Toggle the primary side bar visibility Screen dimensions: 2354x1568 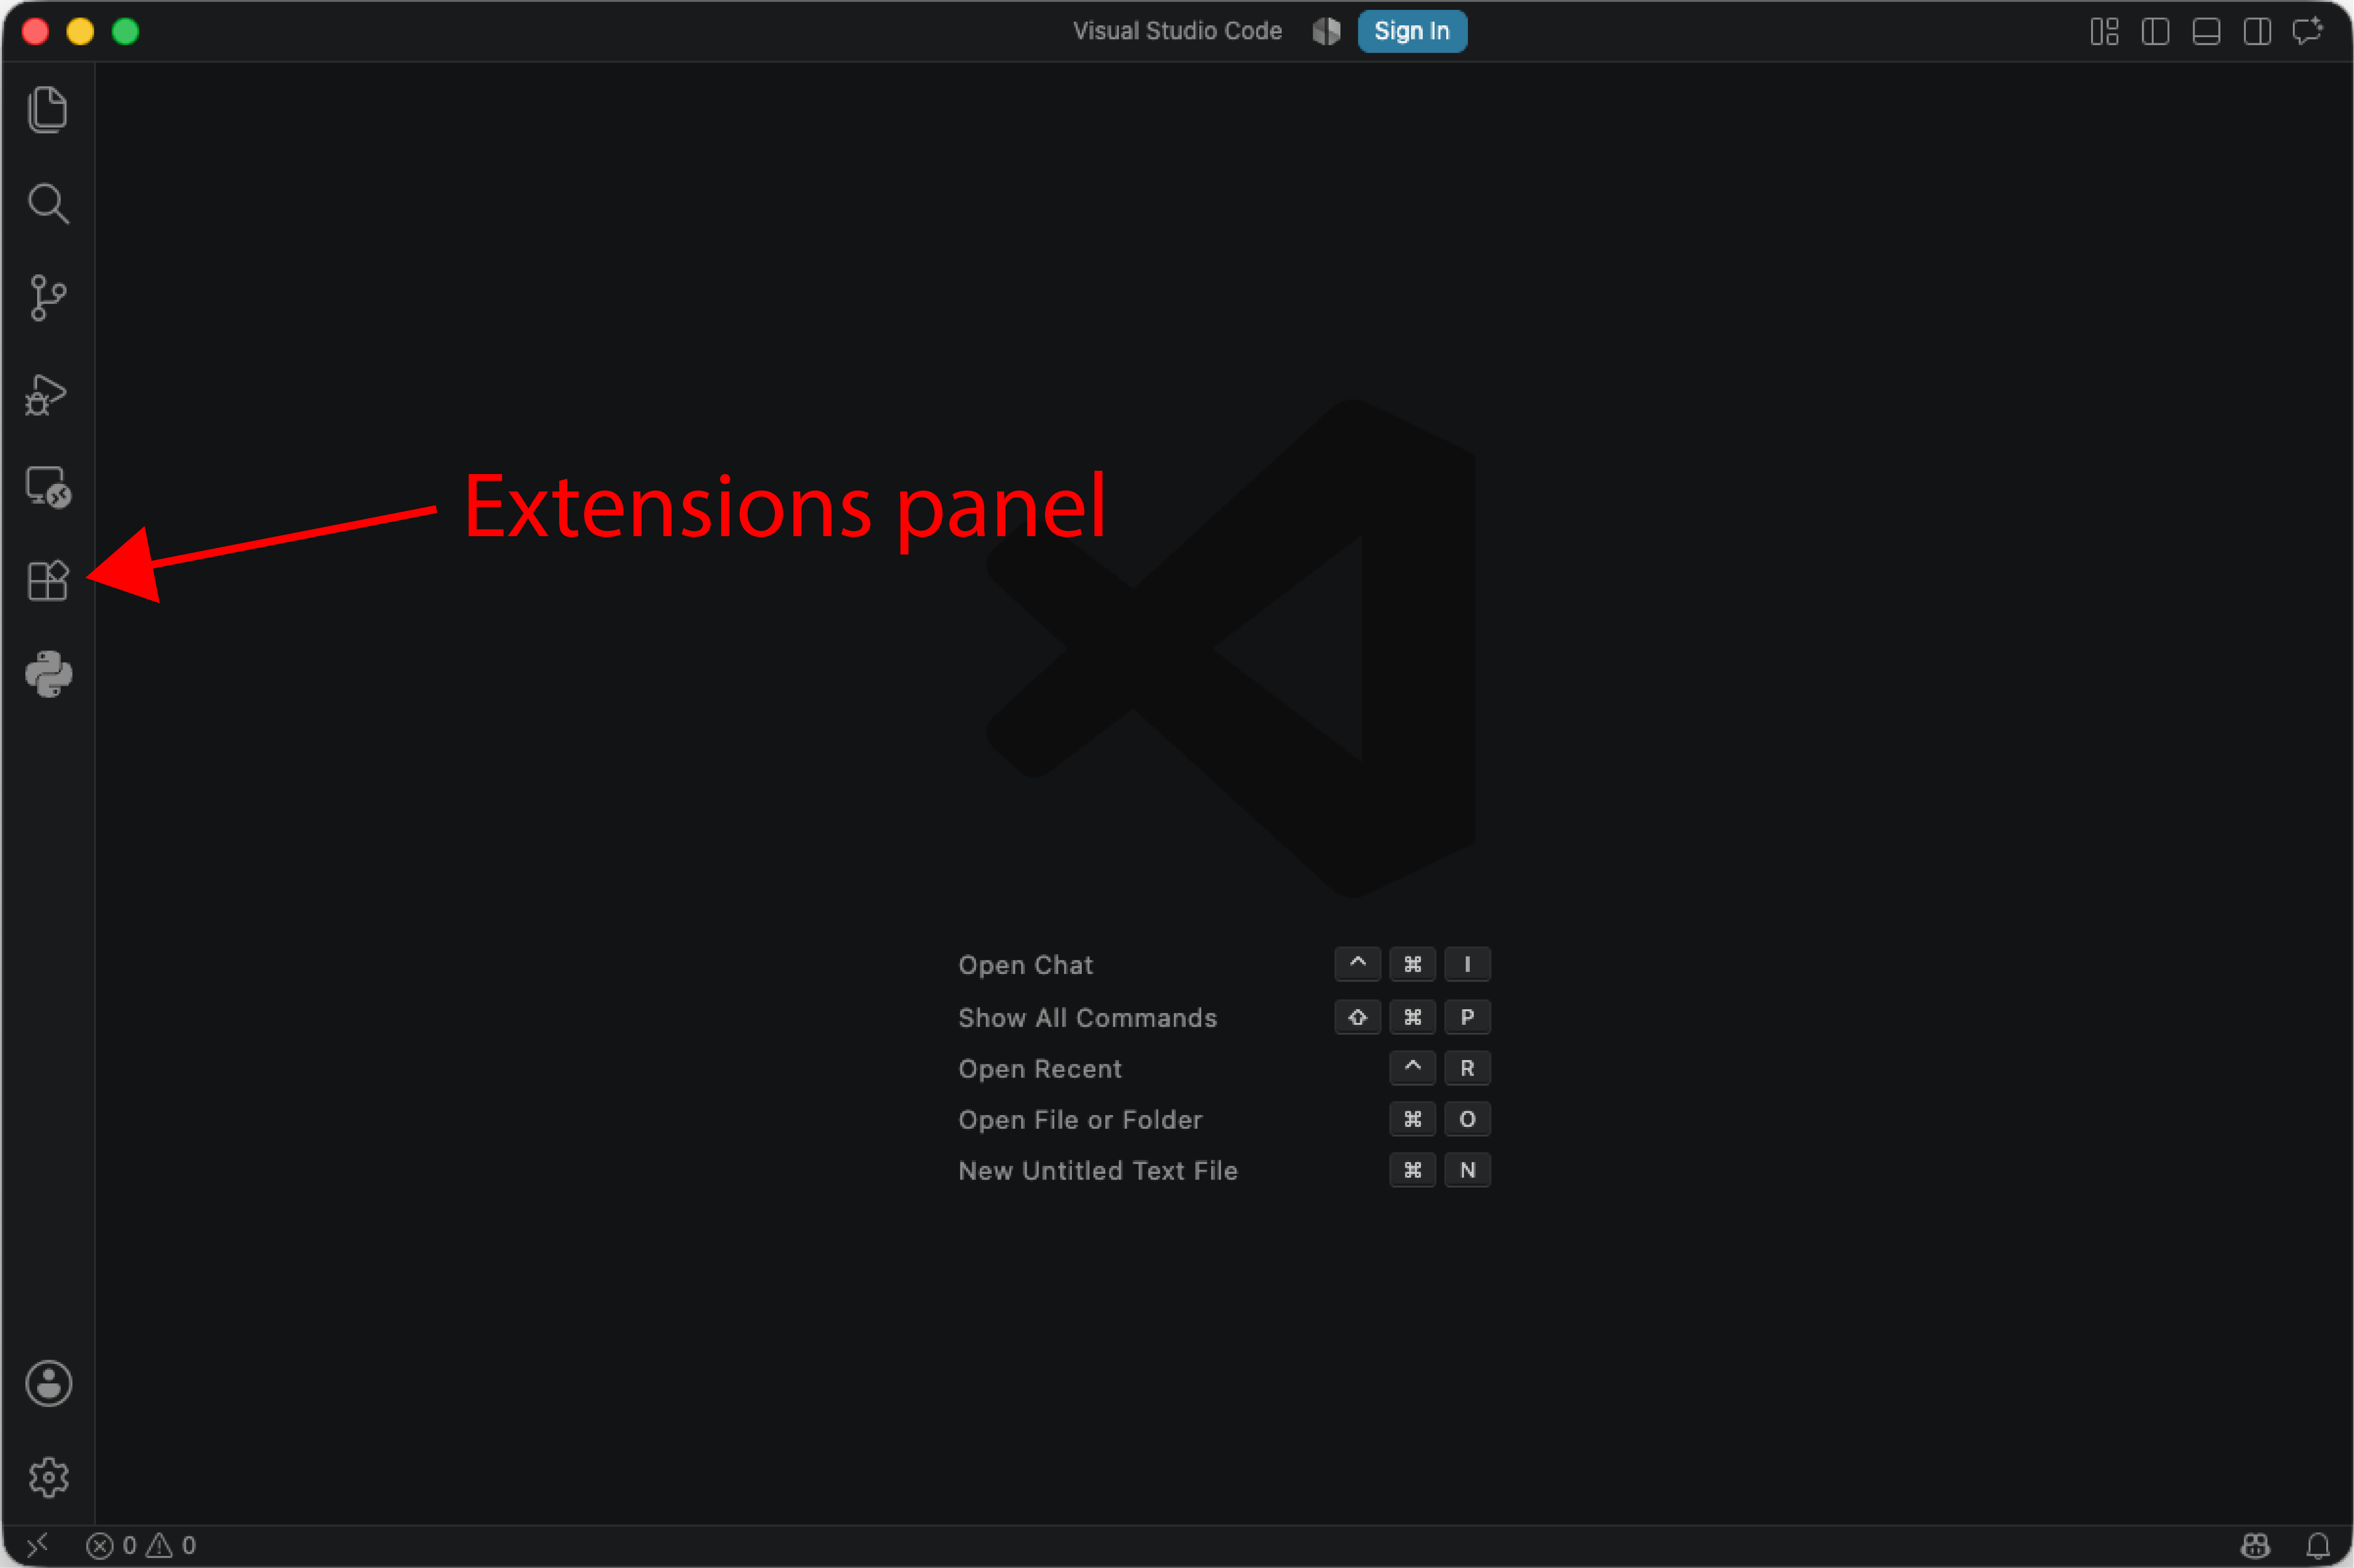coord(2155,31)
